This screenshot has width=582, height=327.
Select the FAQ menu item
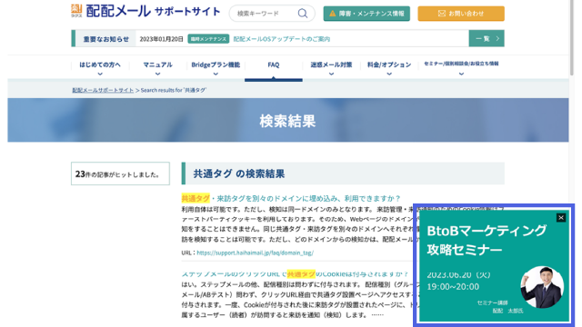coord(274,64)
